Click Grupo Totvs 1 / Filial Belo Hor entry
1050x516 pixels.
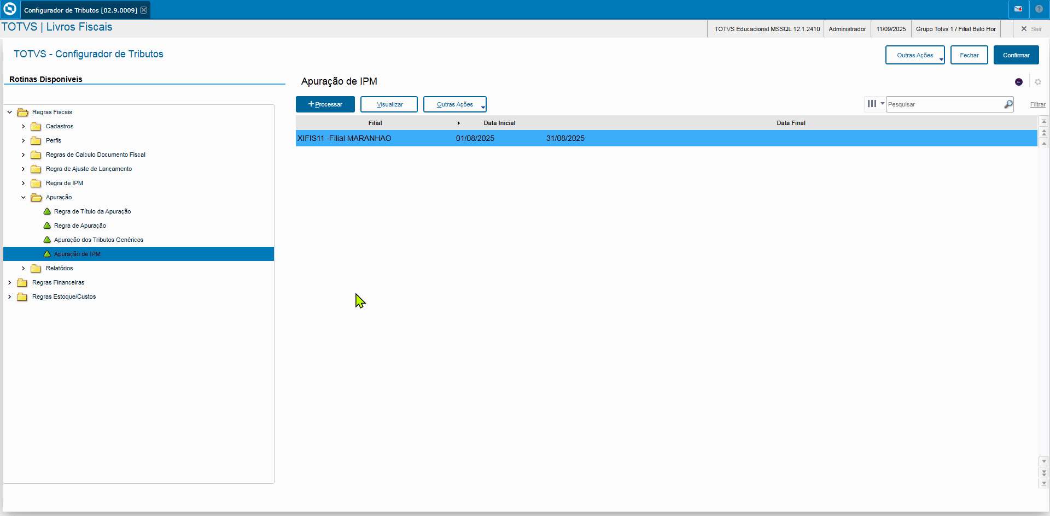click(956, 29)
